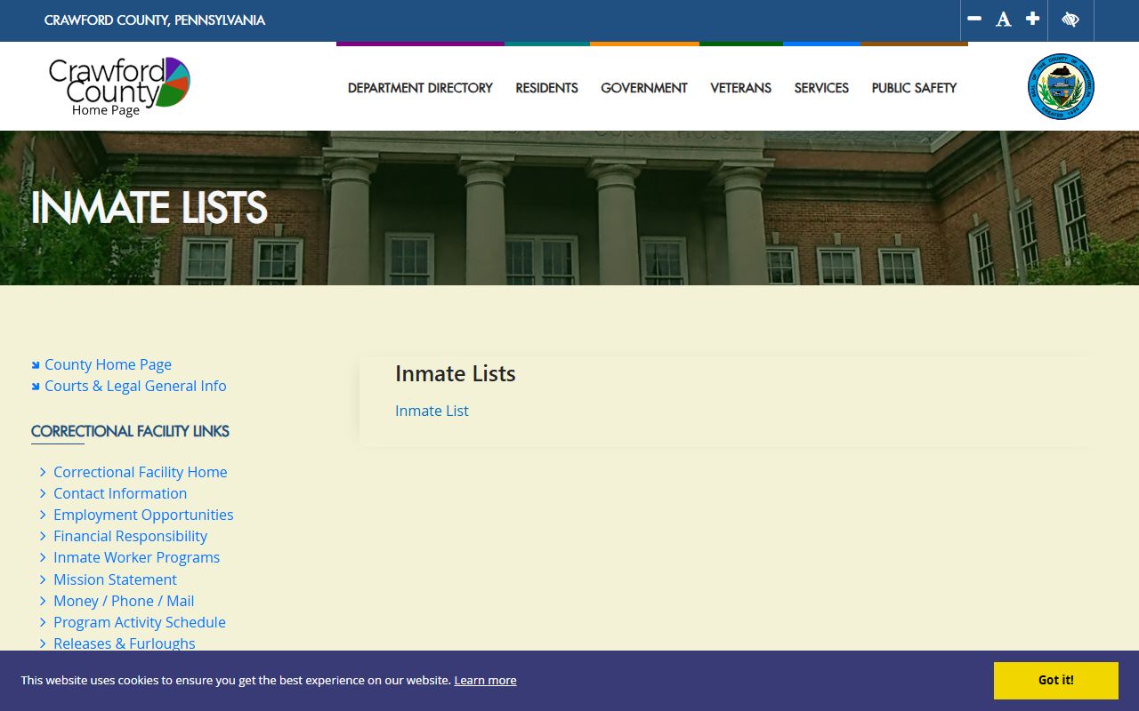Click the INMATE LISTS banner title

tap(149, 208)
